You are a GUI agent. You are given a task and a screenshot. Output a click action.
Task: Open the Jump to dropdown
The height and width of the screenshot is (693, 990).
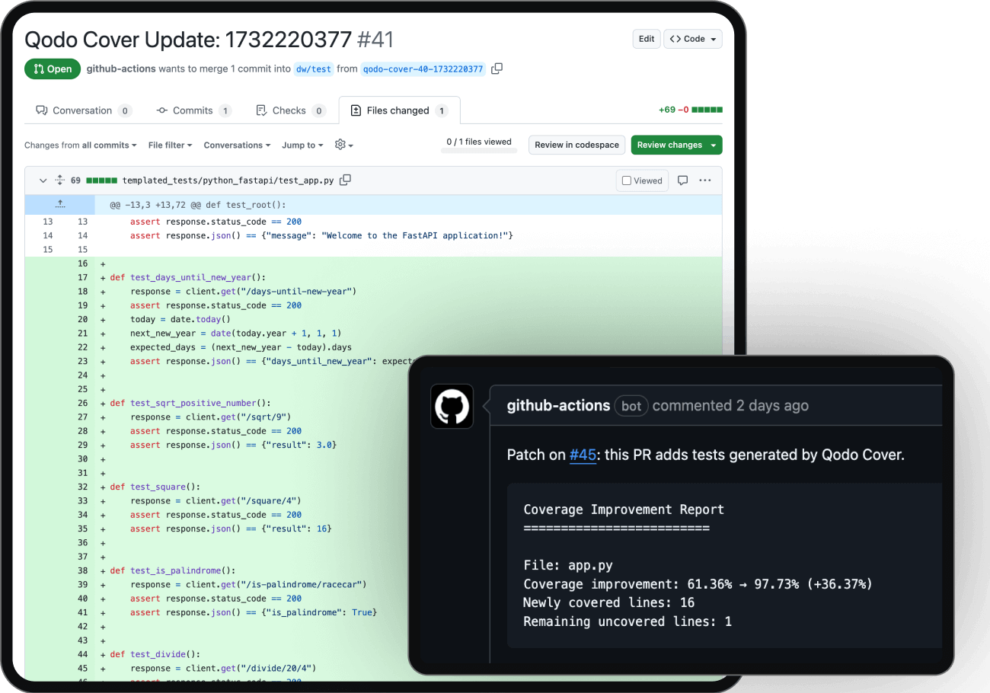point(302,145)
